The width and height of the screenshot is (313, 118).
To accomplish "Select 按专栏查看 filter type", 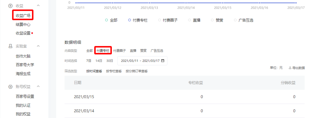I will pyautogui.click(x=114, y=71).
